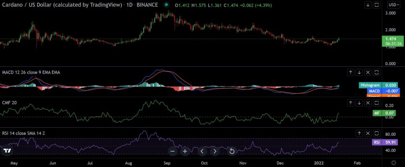
Task: Move the CMF pane up
Action: (350, 103)
